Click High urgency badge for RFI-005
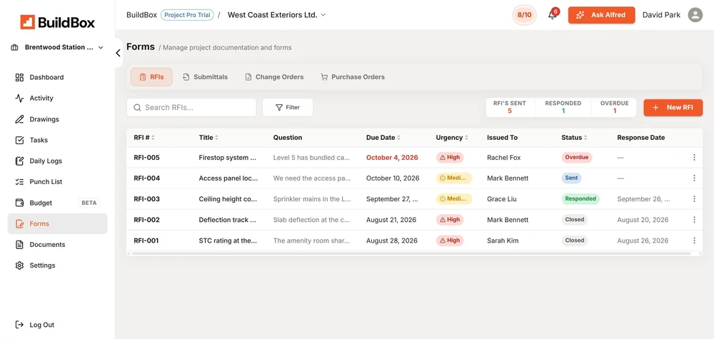Viewport: 714px width, 339px height. coord(450,158)
